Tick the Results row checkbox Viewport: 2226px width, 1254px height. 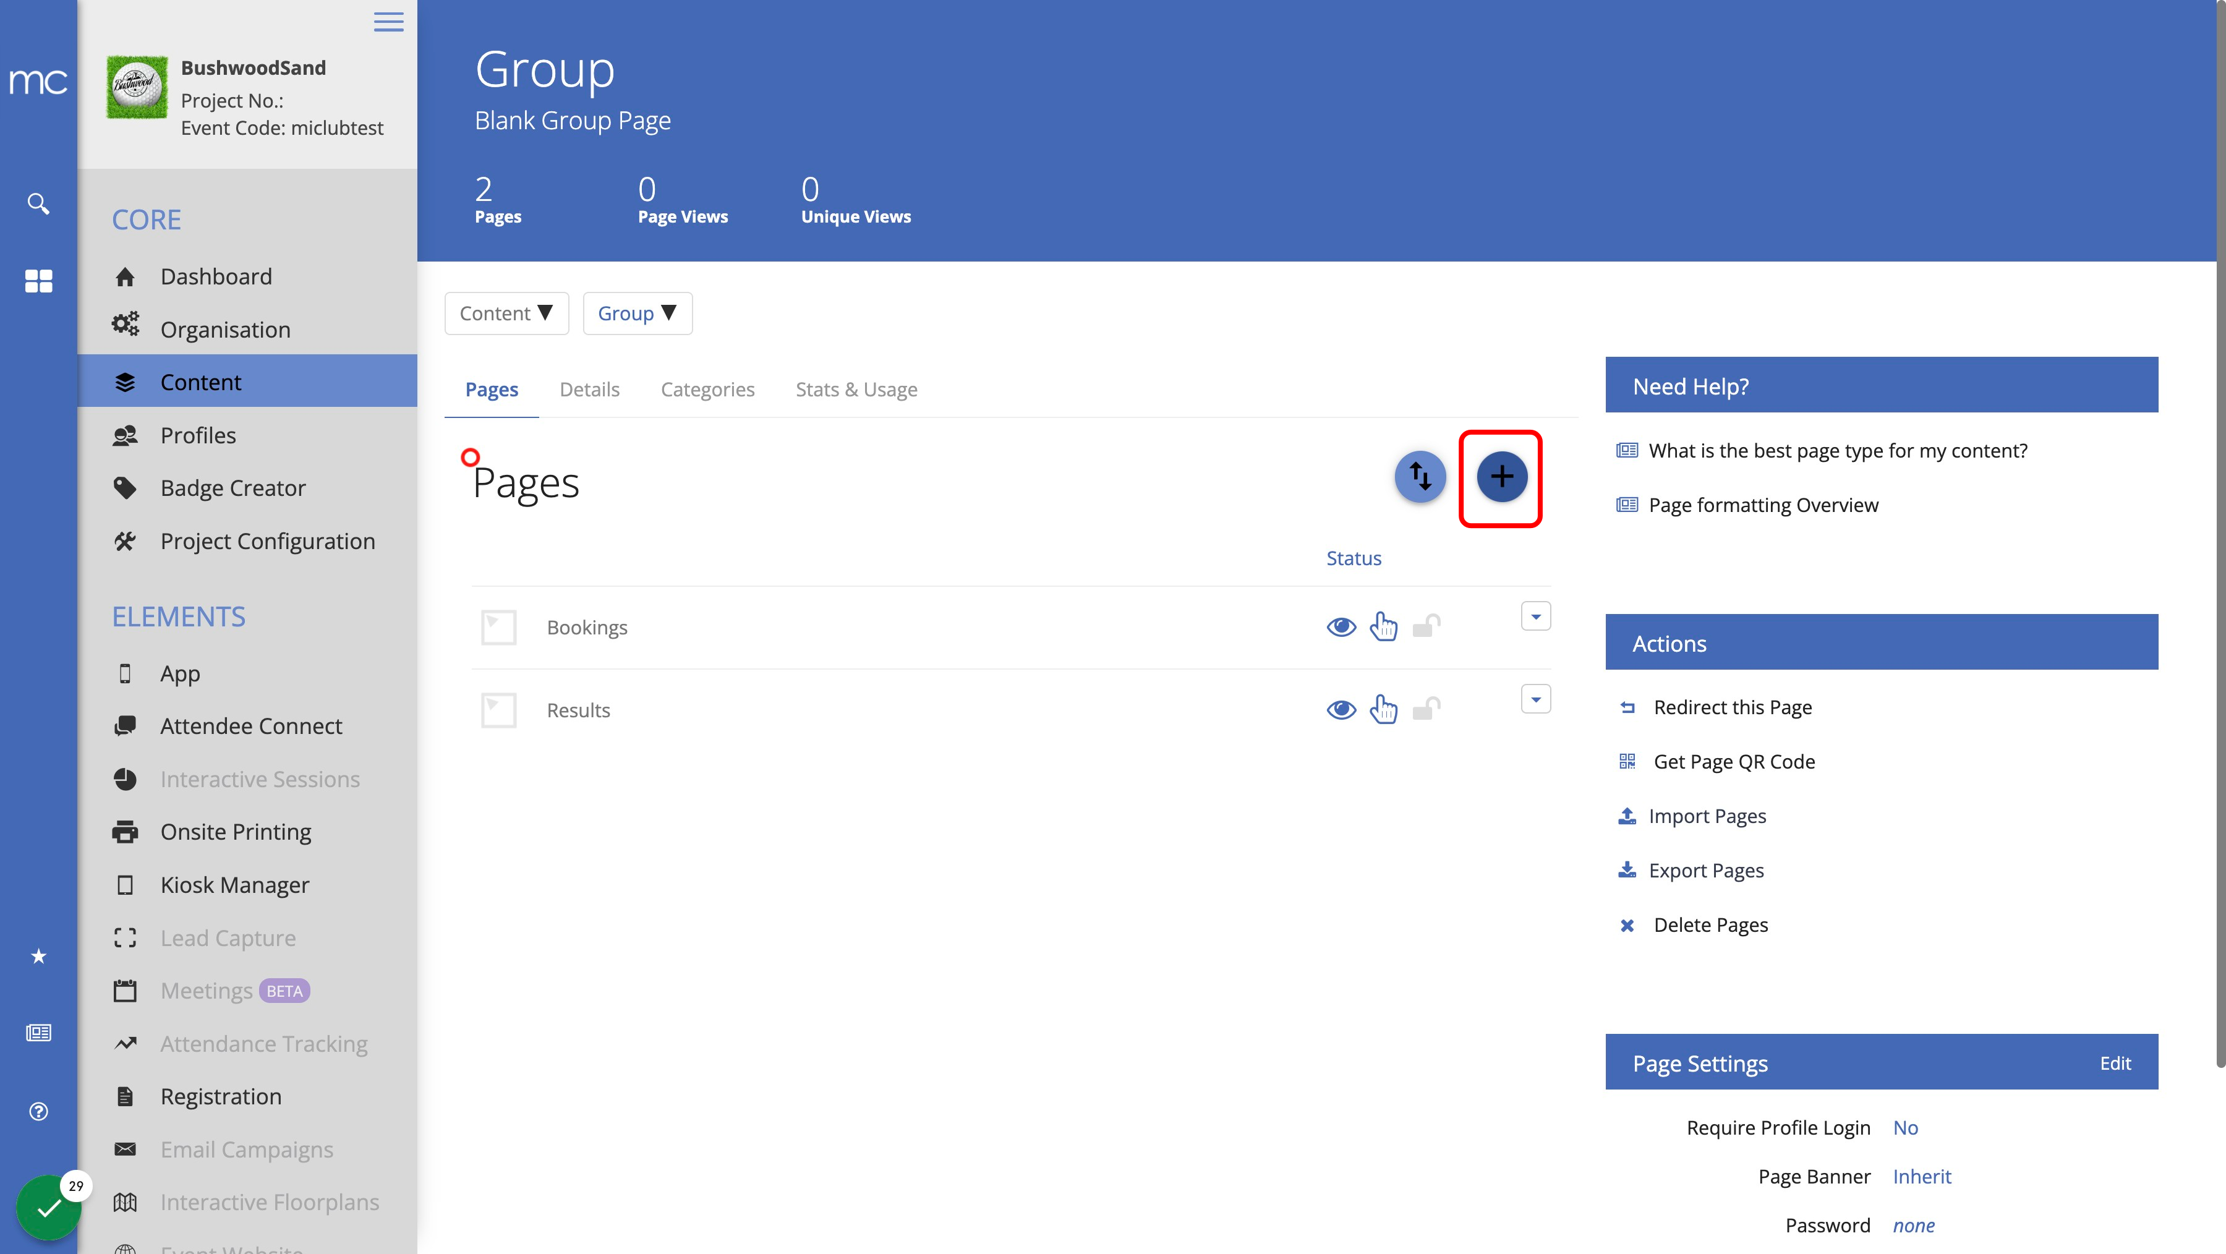[x=498, y=710]
